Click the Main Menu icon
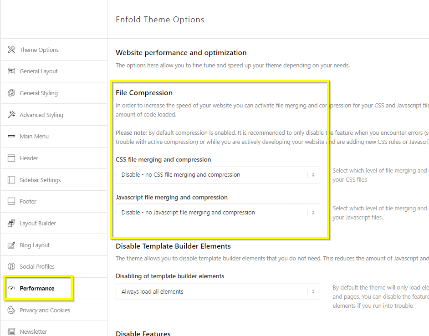 (11, 136)
